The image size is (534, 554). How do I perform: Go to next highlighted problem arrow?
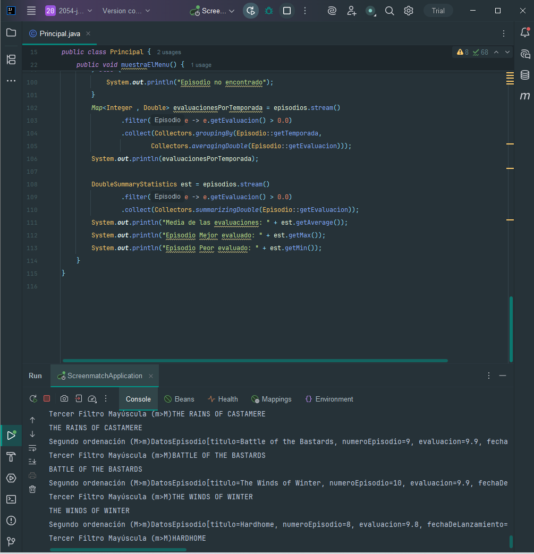[x=507, y=52]
